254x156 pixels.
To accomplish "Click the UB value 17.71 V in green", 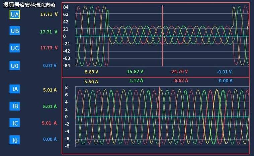I will tap(49, 32).
